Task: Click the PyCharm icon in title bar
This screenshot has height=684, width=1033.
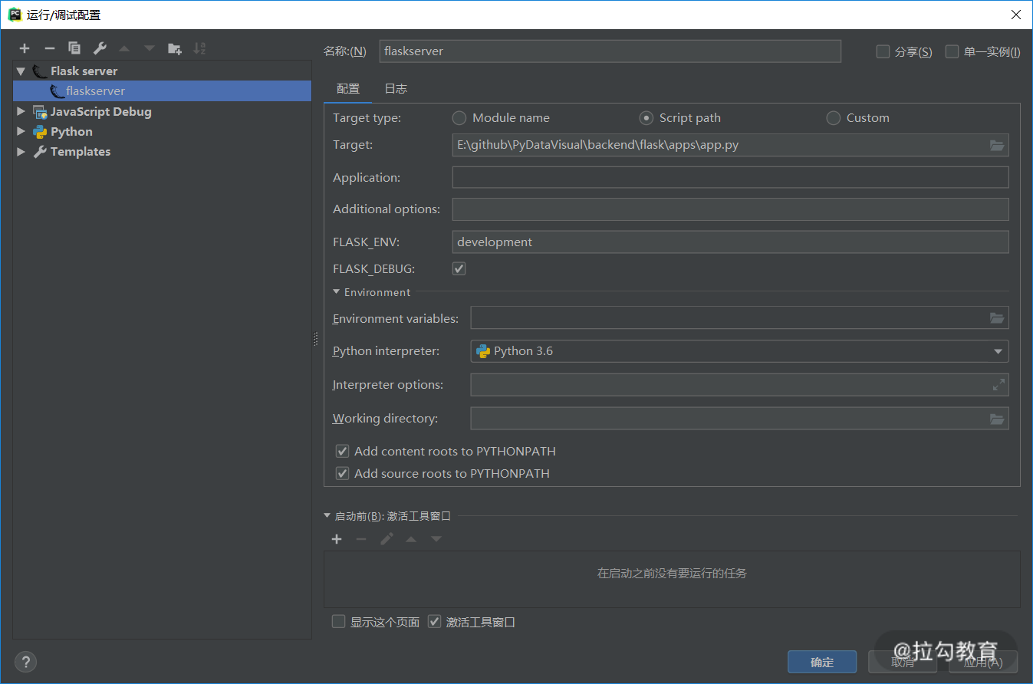Action: (x=15, y=15)
